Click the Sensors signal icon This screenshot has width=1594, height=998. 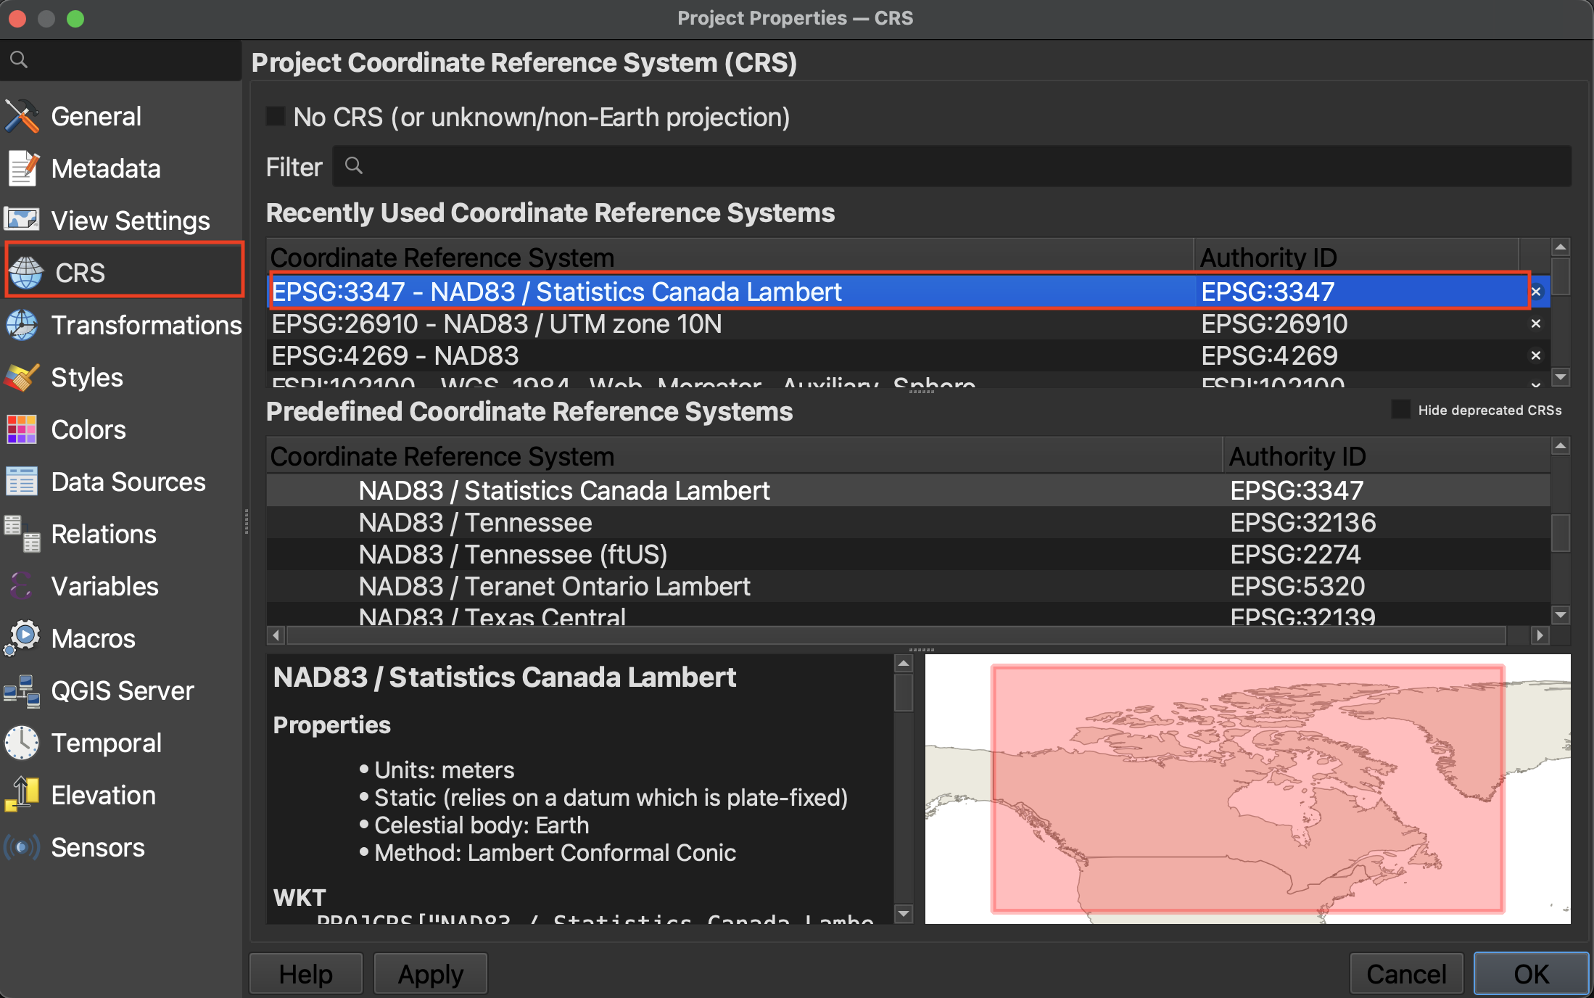(x=22, y=847)
